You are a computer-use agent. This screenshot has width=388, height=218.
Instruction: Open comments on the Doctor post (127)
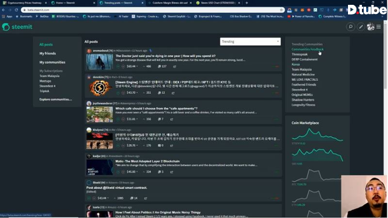(162, 67)
